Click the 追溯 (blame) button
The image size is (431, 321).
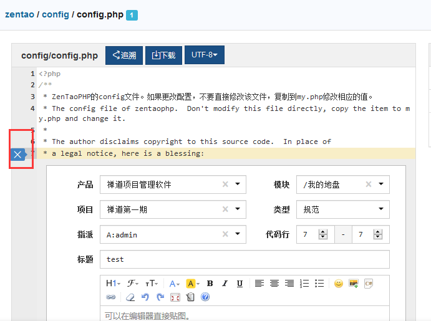(x=124, y=55)
